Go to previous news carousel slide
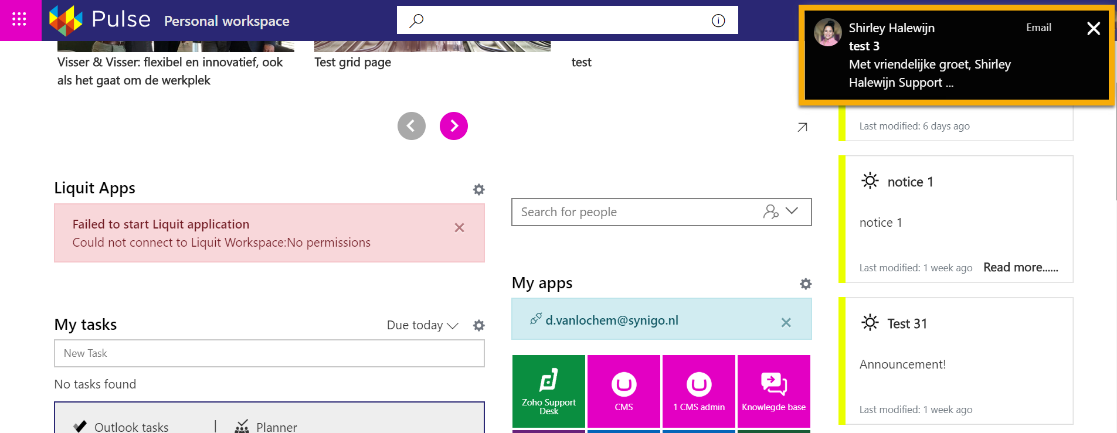Viewport: 1117px width, 433px height. pos(412,126)
